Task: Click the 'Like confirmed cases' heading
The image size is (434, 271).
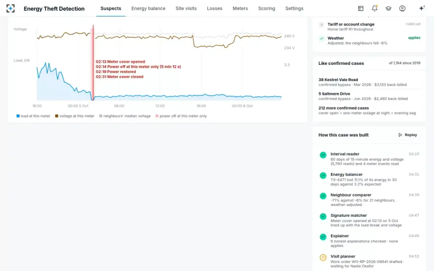Action: point(341,63)
